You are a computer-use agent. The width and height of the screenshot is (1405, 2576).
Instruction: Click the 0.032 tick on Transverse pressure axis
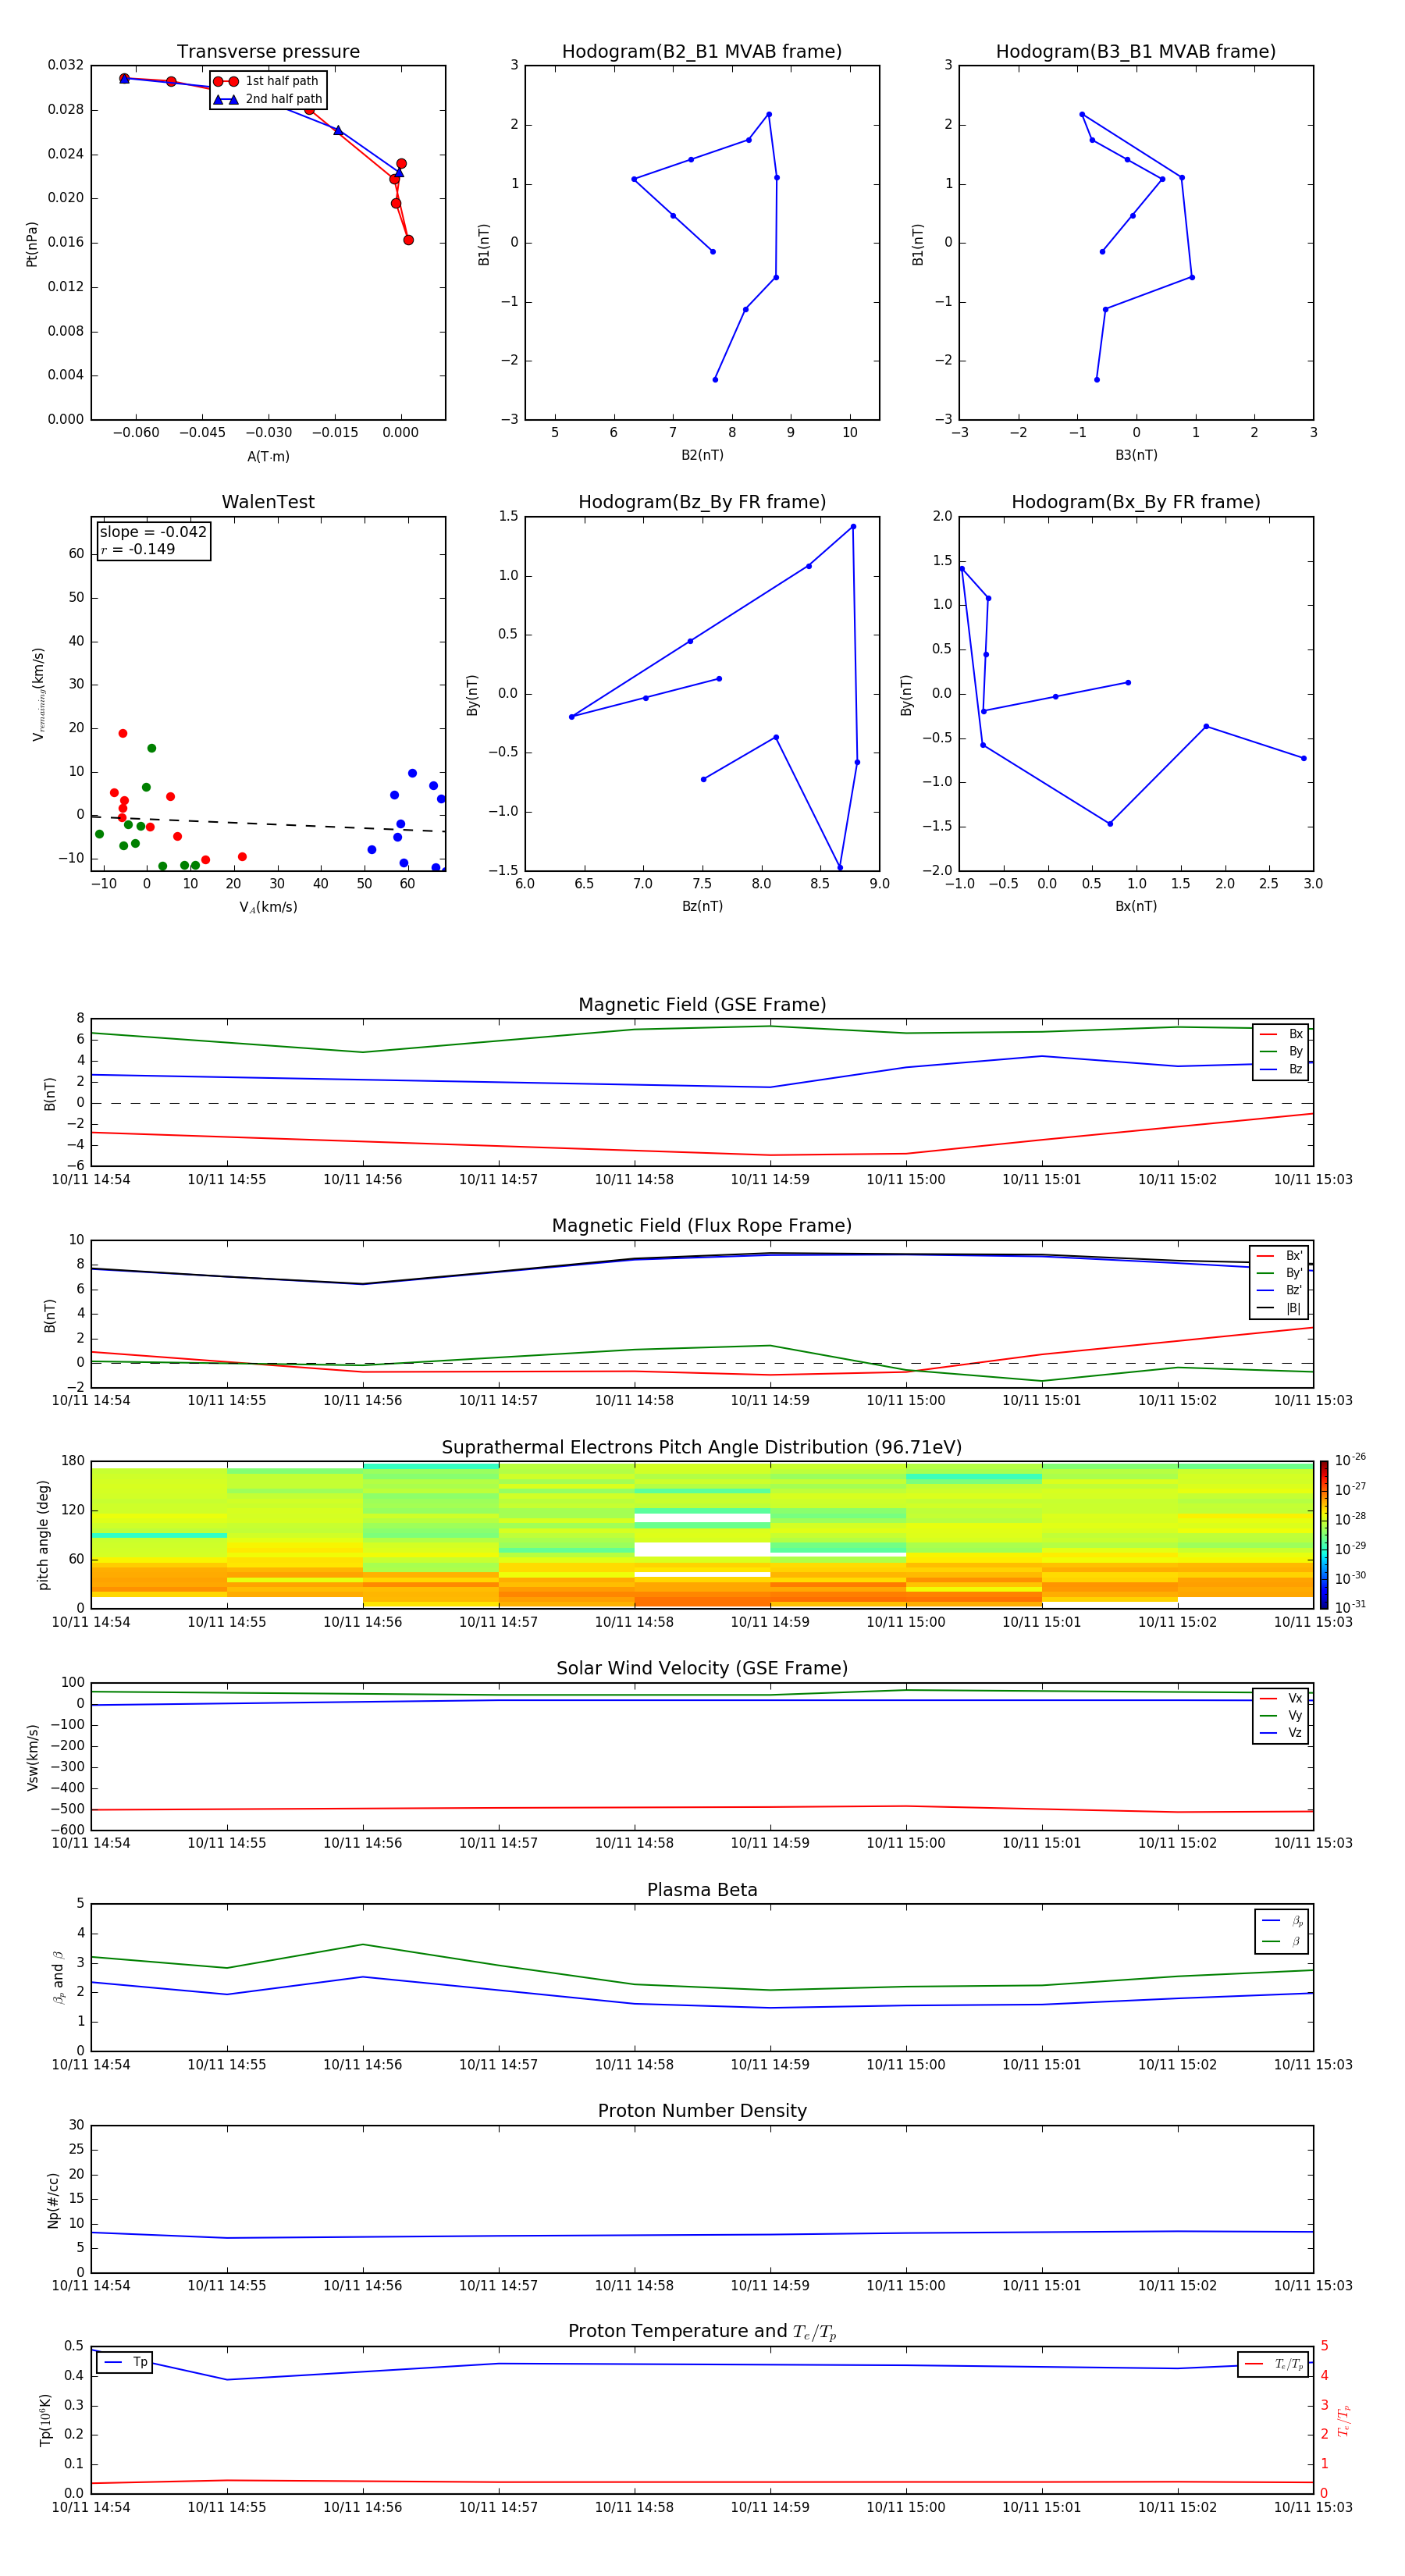point(65,65)
